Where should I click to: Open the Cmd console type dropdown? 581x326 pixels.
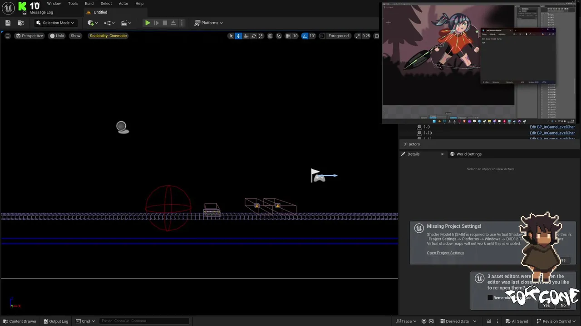point(85,321)
